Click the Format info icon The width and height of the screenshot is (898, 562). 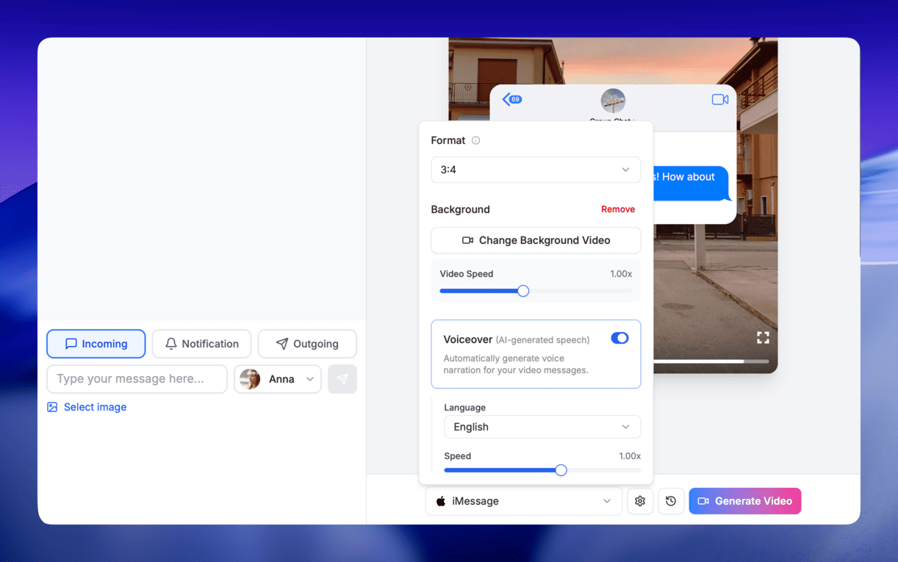pyautogui.click(x=475, y=140)
